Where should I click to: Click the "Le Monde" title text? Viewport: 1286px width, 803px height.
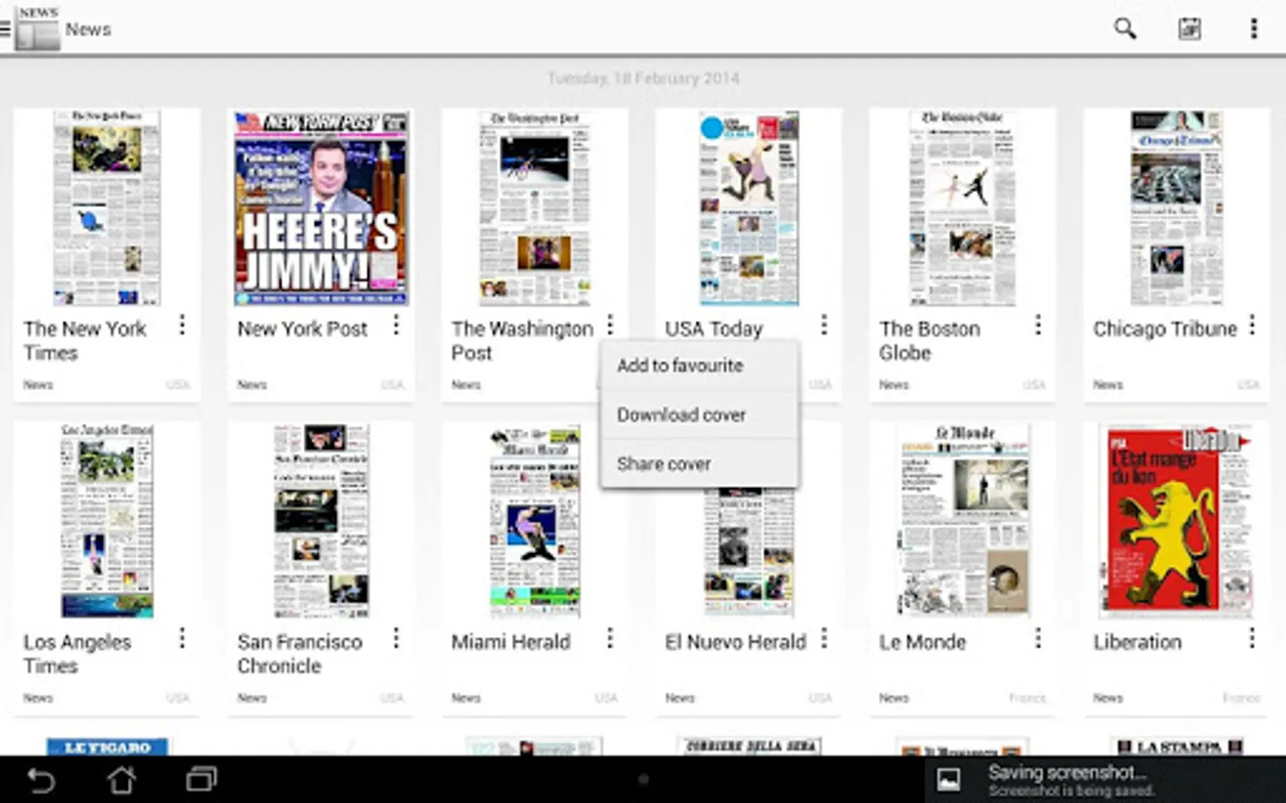[923, 642]
